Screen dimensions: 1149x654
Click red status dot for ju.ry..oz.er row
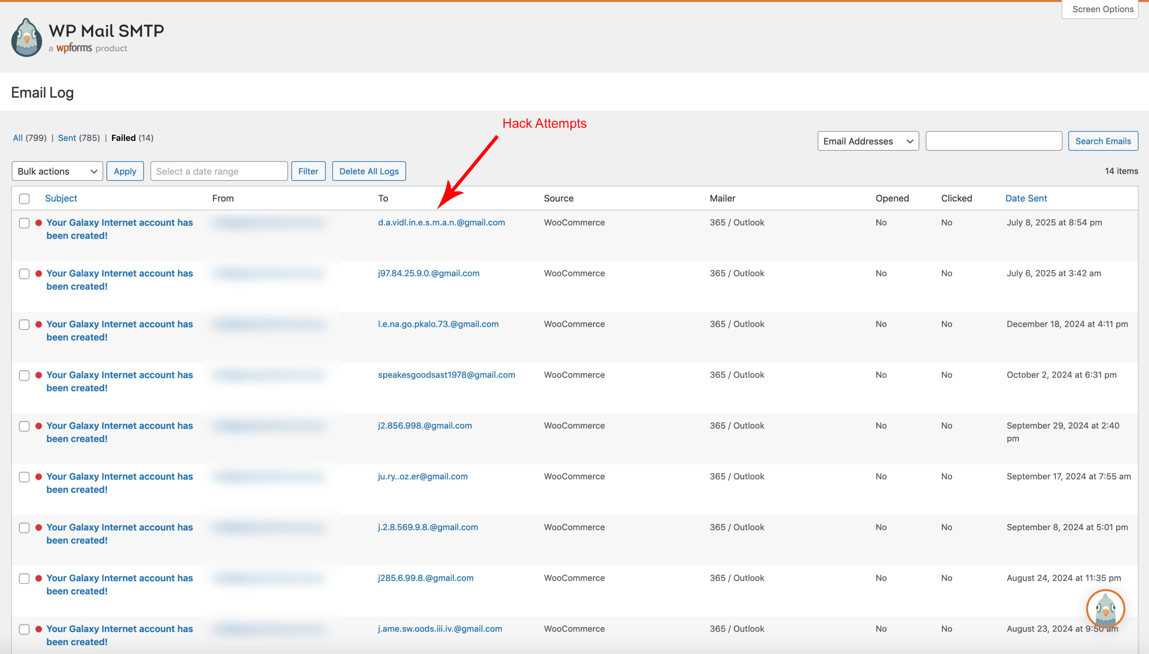click(39, 477)
